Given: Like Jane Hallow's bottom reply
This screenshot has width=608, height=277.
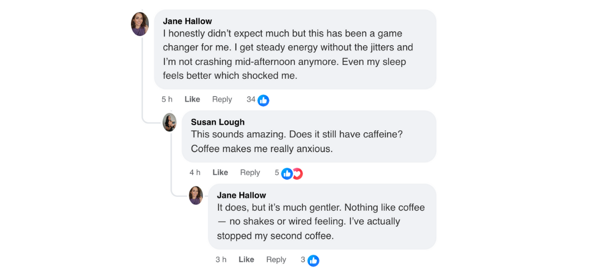Looking at the screenshot, I should coord(246,259).
